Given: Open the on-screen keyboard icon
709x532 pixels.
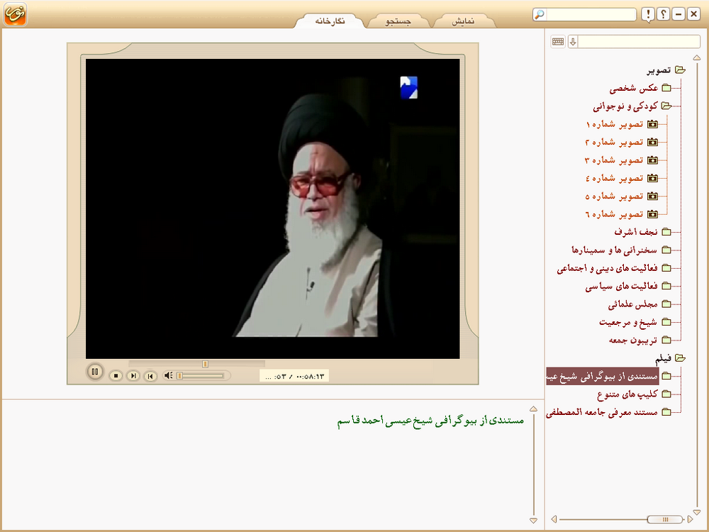Looking at the screenshot, I should click(558, 42).
